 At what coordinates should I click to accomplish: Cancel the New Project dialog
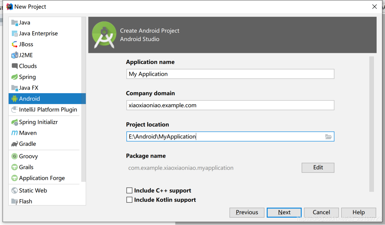[x=321, y=212]
